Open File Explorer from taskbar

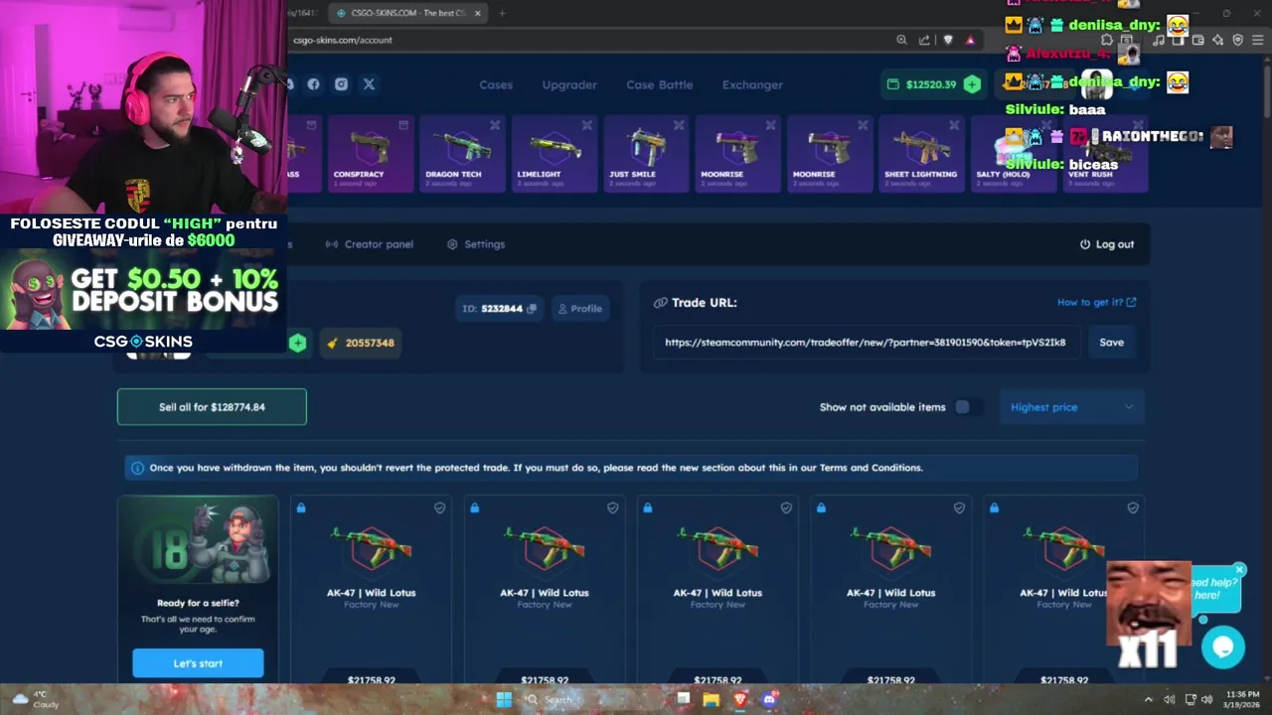712,699
